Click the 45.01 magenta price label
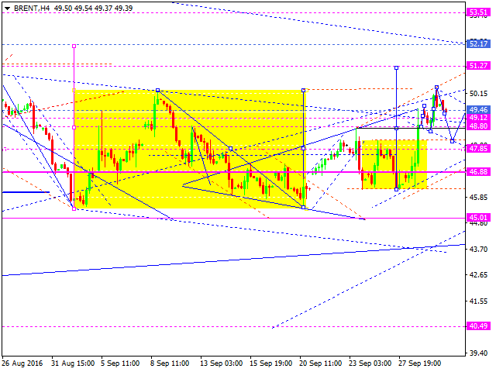This screenshot has height=372, width=496. (478, 217)
